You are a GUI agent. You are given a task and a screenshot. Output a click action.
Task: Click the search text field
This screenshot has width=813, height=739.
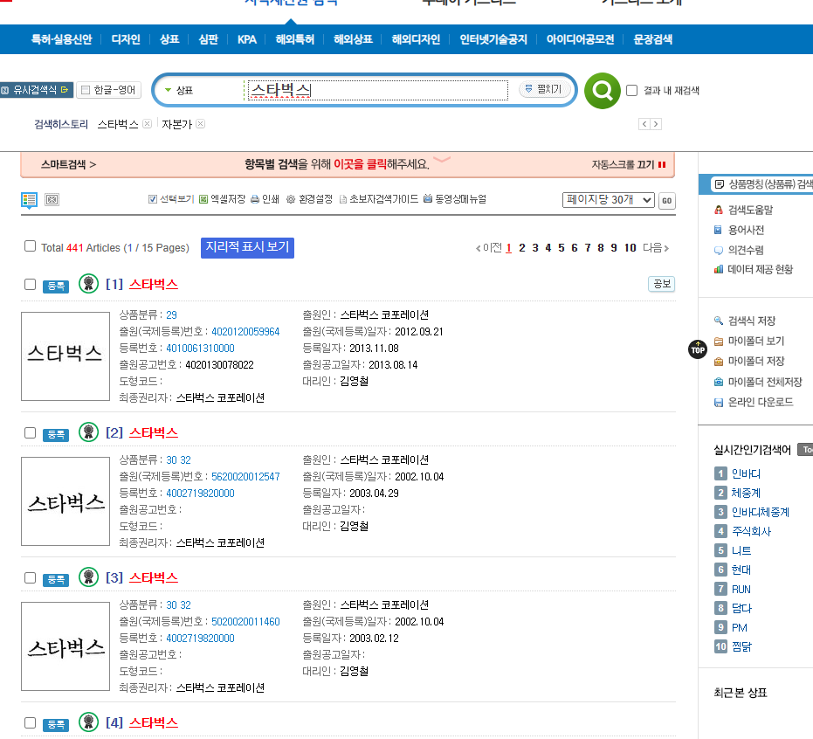click(377, 90)
